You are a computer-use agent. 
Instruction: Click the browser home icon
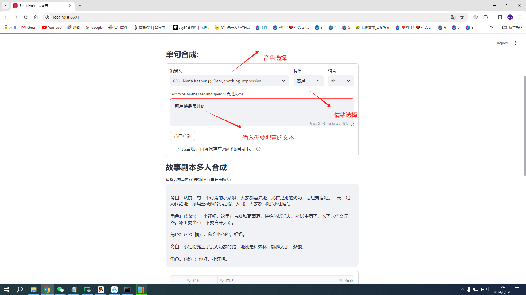point(36,17)
